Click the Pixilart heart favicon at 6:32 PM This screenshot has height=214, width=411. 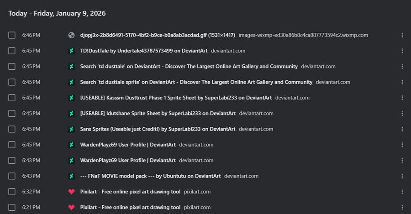click(71, 192)
